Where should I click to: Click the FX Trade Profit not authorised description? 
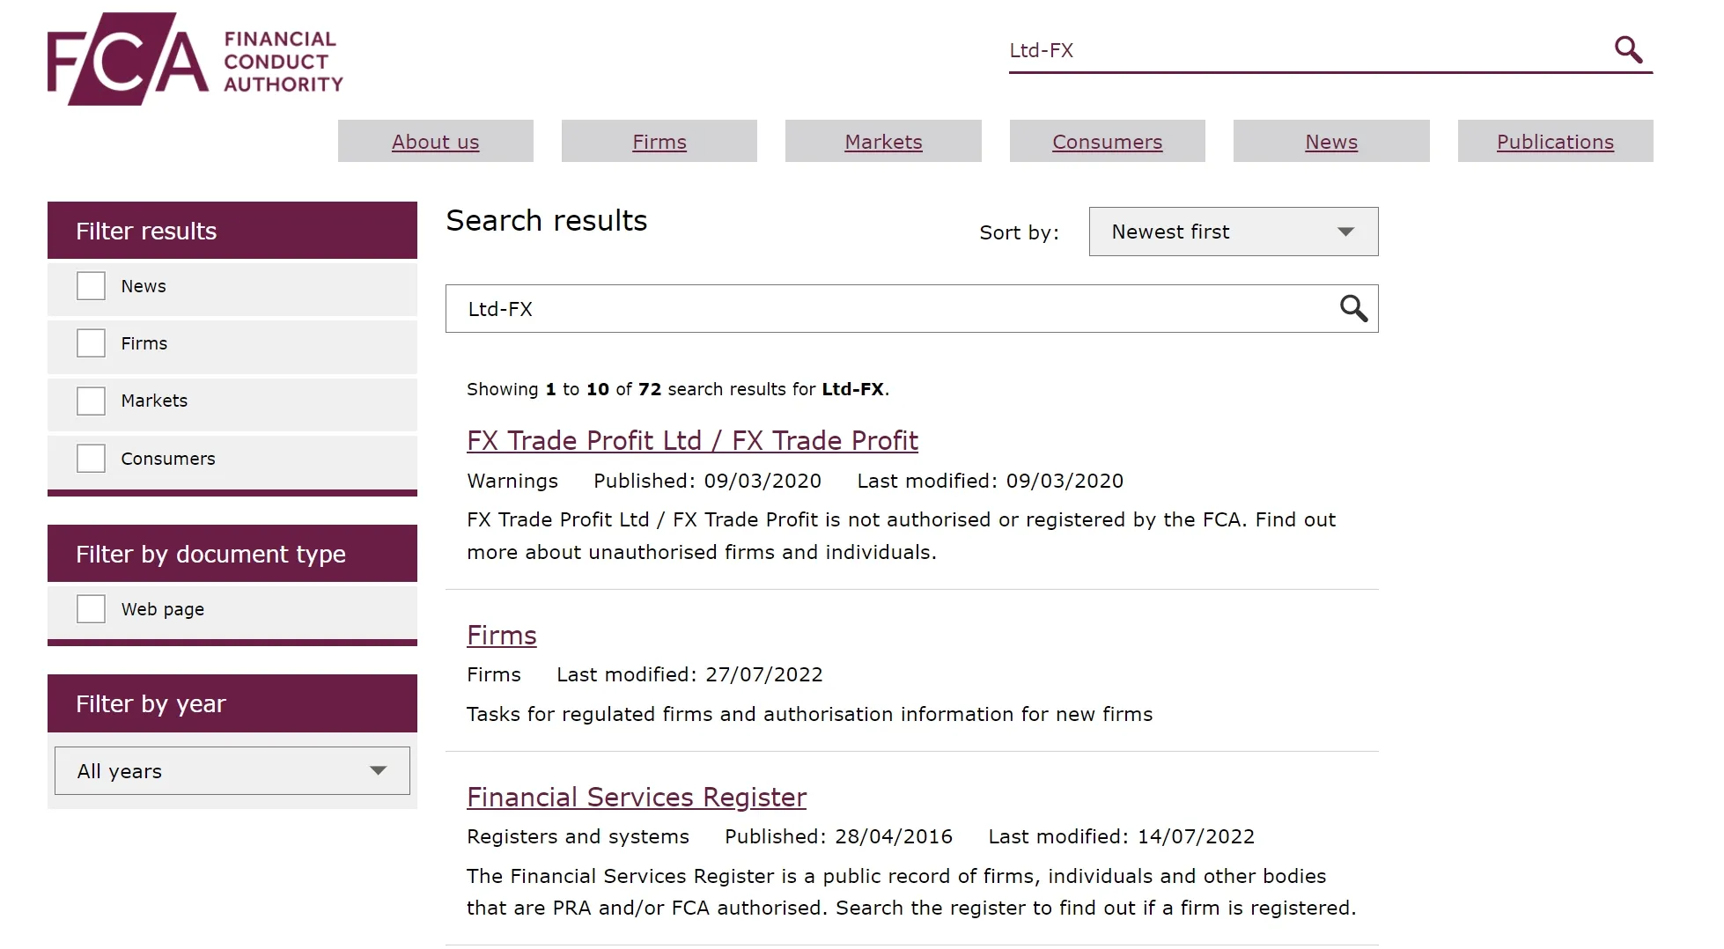(x=902, y=536)
